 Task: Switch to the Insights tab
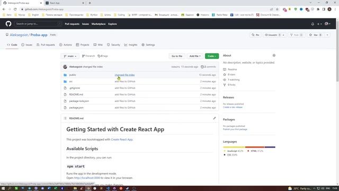tap(131, 45)
